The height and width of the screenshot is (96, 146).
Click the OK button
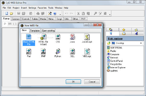click(73, 82)
